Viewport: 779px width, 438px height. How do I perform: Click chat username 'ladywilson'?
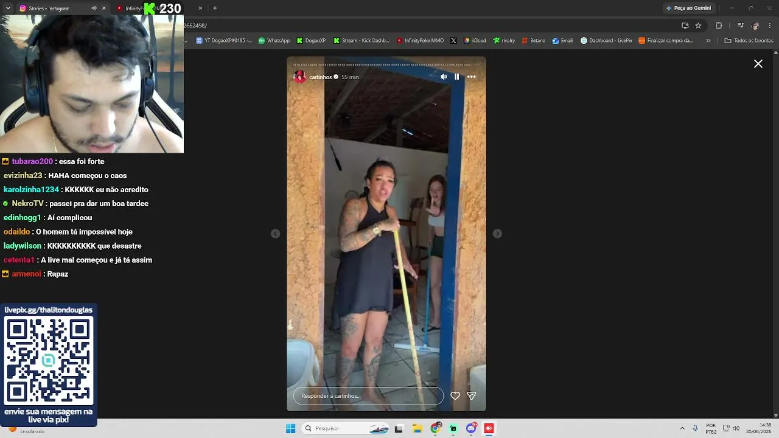pyautogui.click(x=23, y=246)
